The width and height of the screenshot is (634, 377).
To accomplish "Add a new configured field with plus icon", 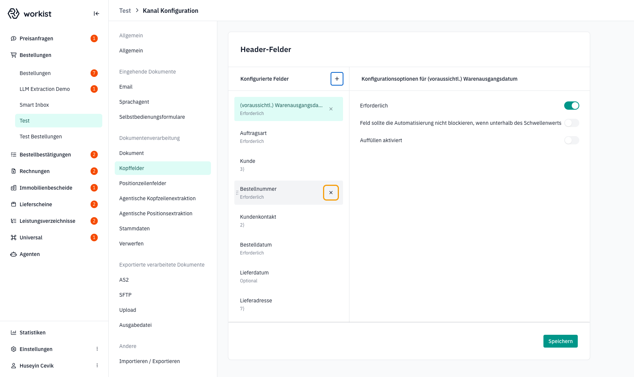I will click(337, 79).
